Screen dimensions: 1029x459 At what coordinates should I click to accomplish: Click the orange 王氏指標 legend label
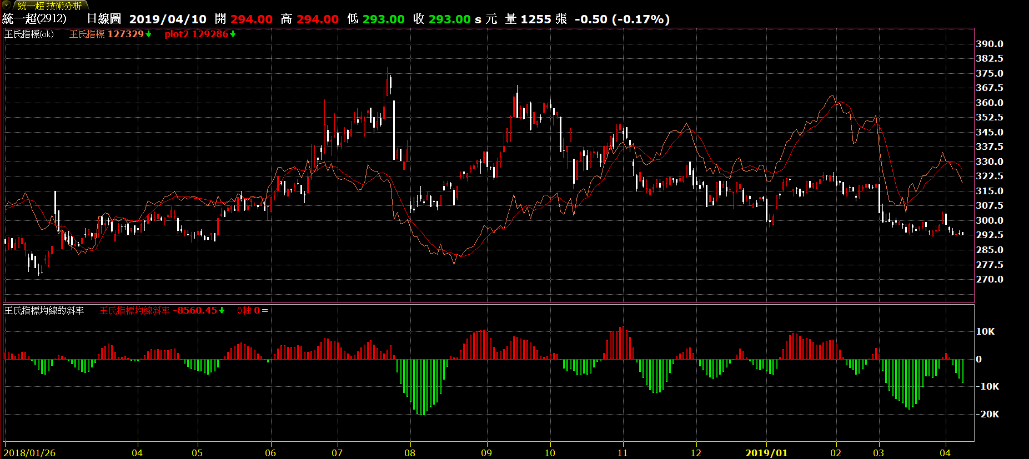pos(87,34)
